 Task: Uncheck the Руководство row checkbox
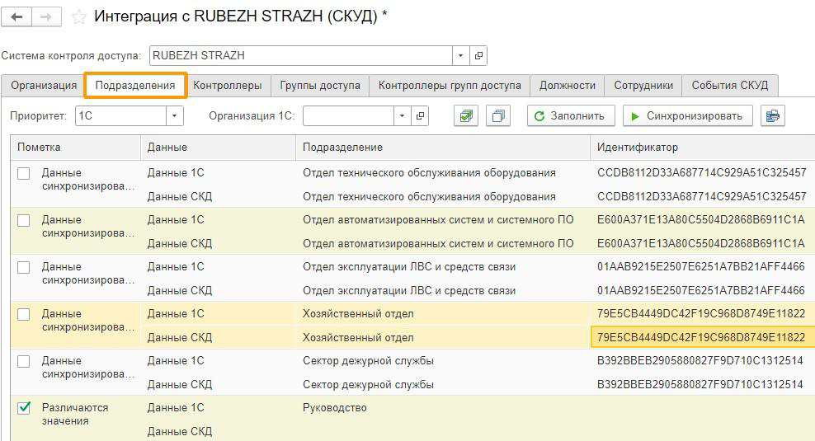[24, 408]
